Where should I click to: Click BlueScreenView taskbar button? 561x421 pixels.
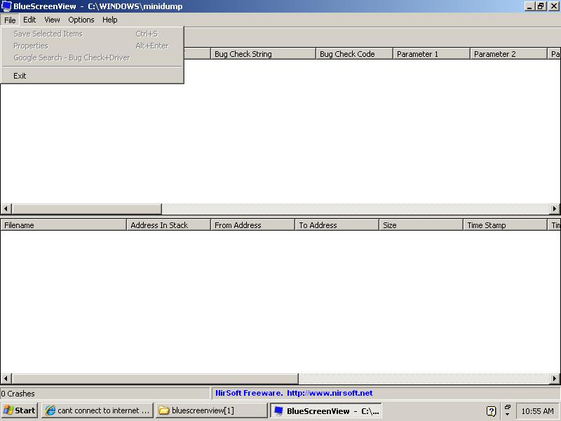point(326,410)
